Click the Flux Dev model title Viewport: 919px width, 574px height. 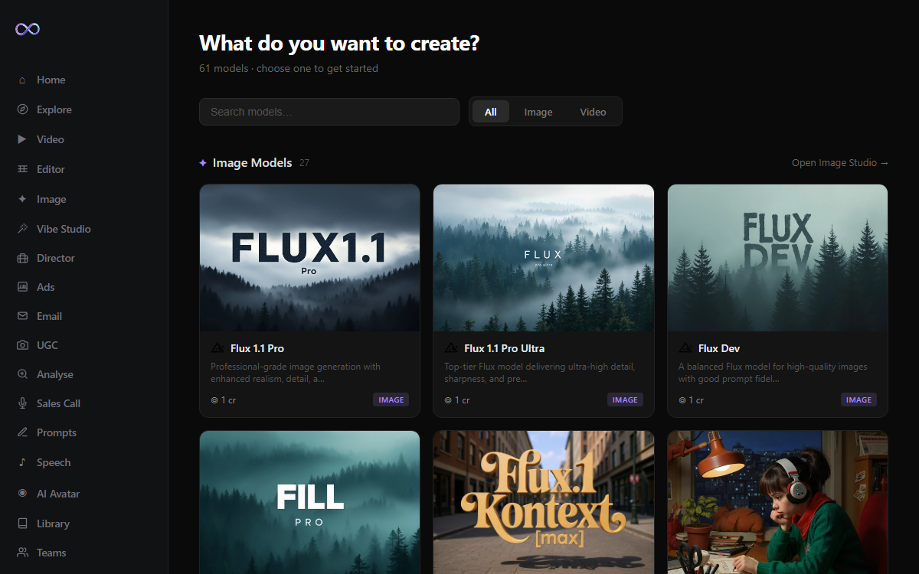click(719, 348)
